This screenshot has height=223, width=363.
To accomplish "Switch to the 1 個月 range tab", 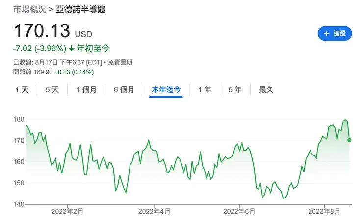I will [x=86, y=90].
